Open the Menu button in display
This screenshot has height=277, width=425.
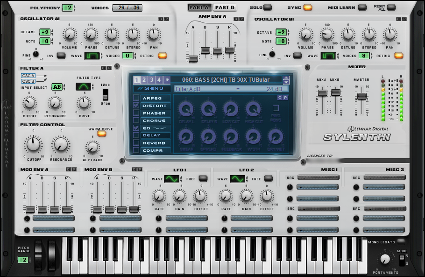coord(152,89)
